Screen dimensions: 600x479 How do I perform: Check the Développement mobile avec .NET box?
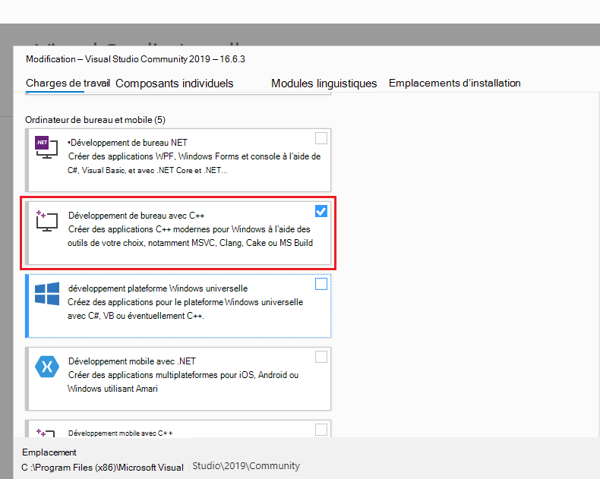pyautogui.click(x=321, y=357)
